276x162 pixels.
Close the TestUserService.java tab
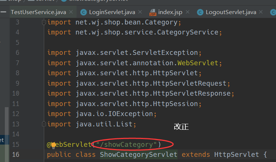point(71,12)
